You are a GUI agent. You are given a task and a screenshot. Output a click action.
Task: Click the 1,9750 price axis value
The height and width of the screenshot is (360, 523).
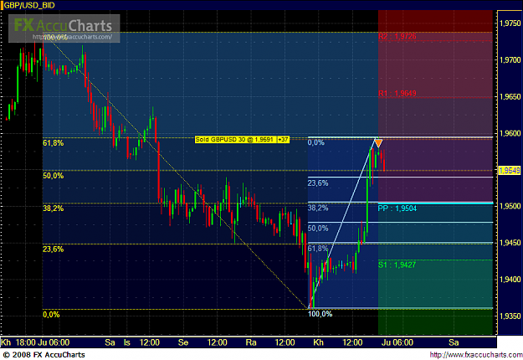point(510,23)
